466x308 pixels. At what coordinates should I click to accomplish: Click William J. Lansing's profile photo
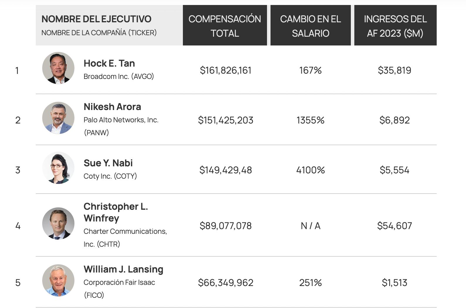pos(58,280)
